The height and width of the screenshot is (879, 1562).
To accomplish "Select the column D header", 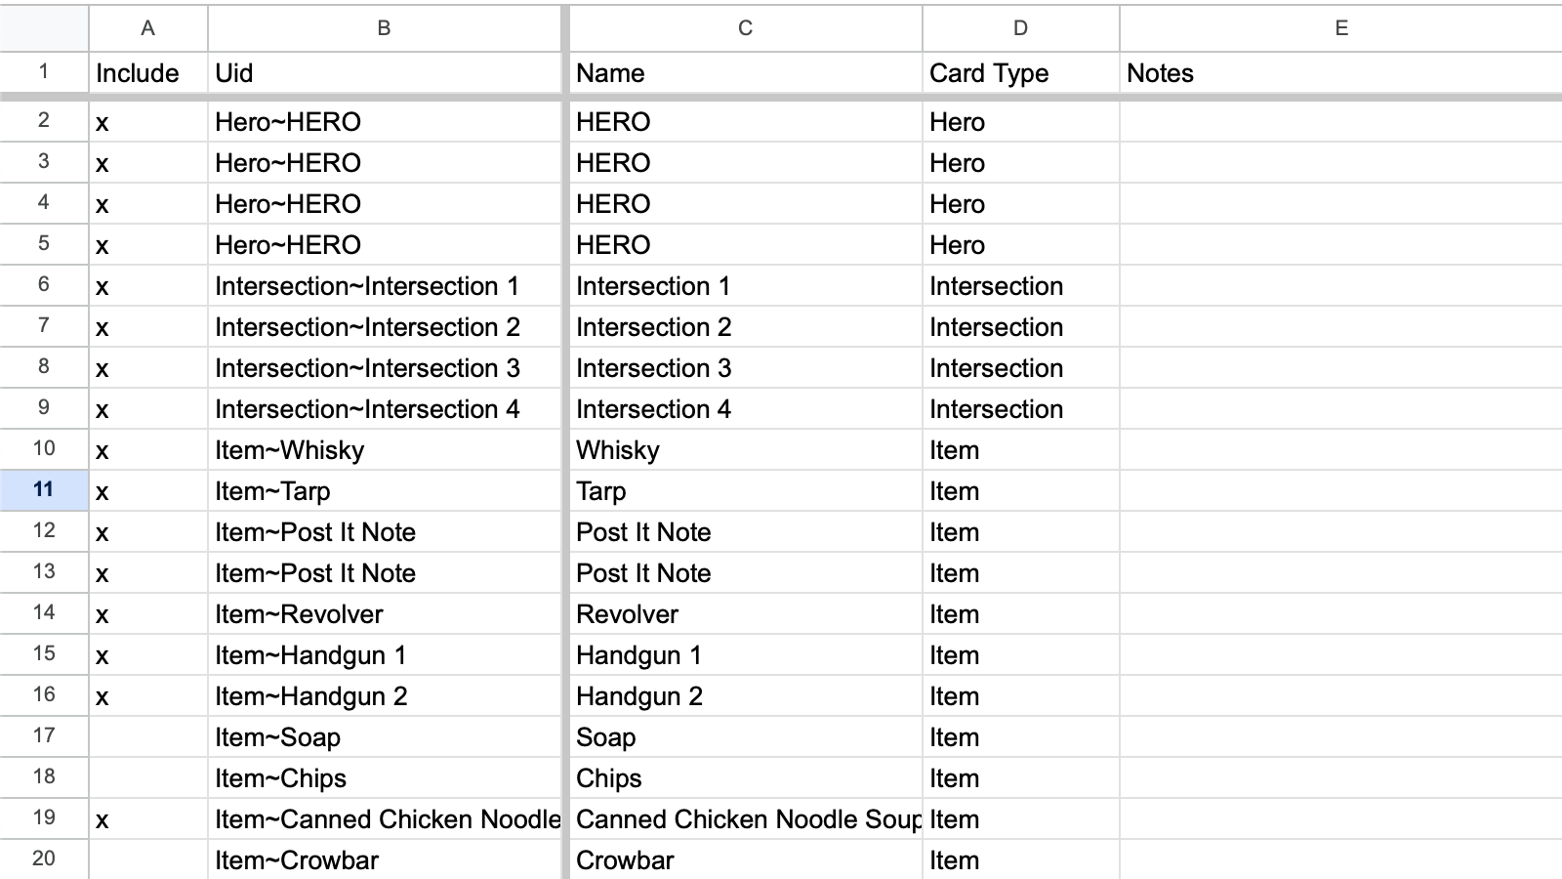I will [x=1020, y=28].
